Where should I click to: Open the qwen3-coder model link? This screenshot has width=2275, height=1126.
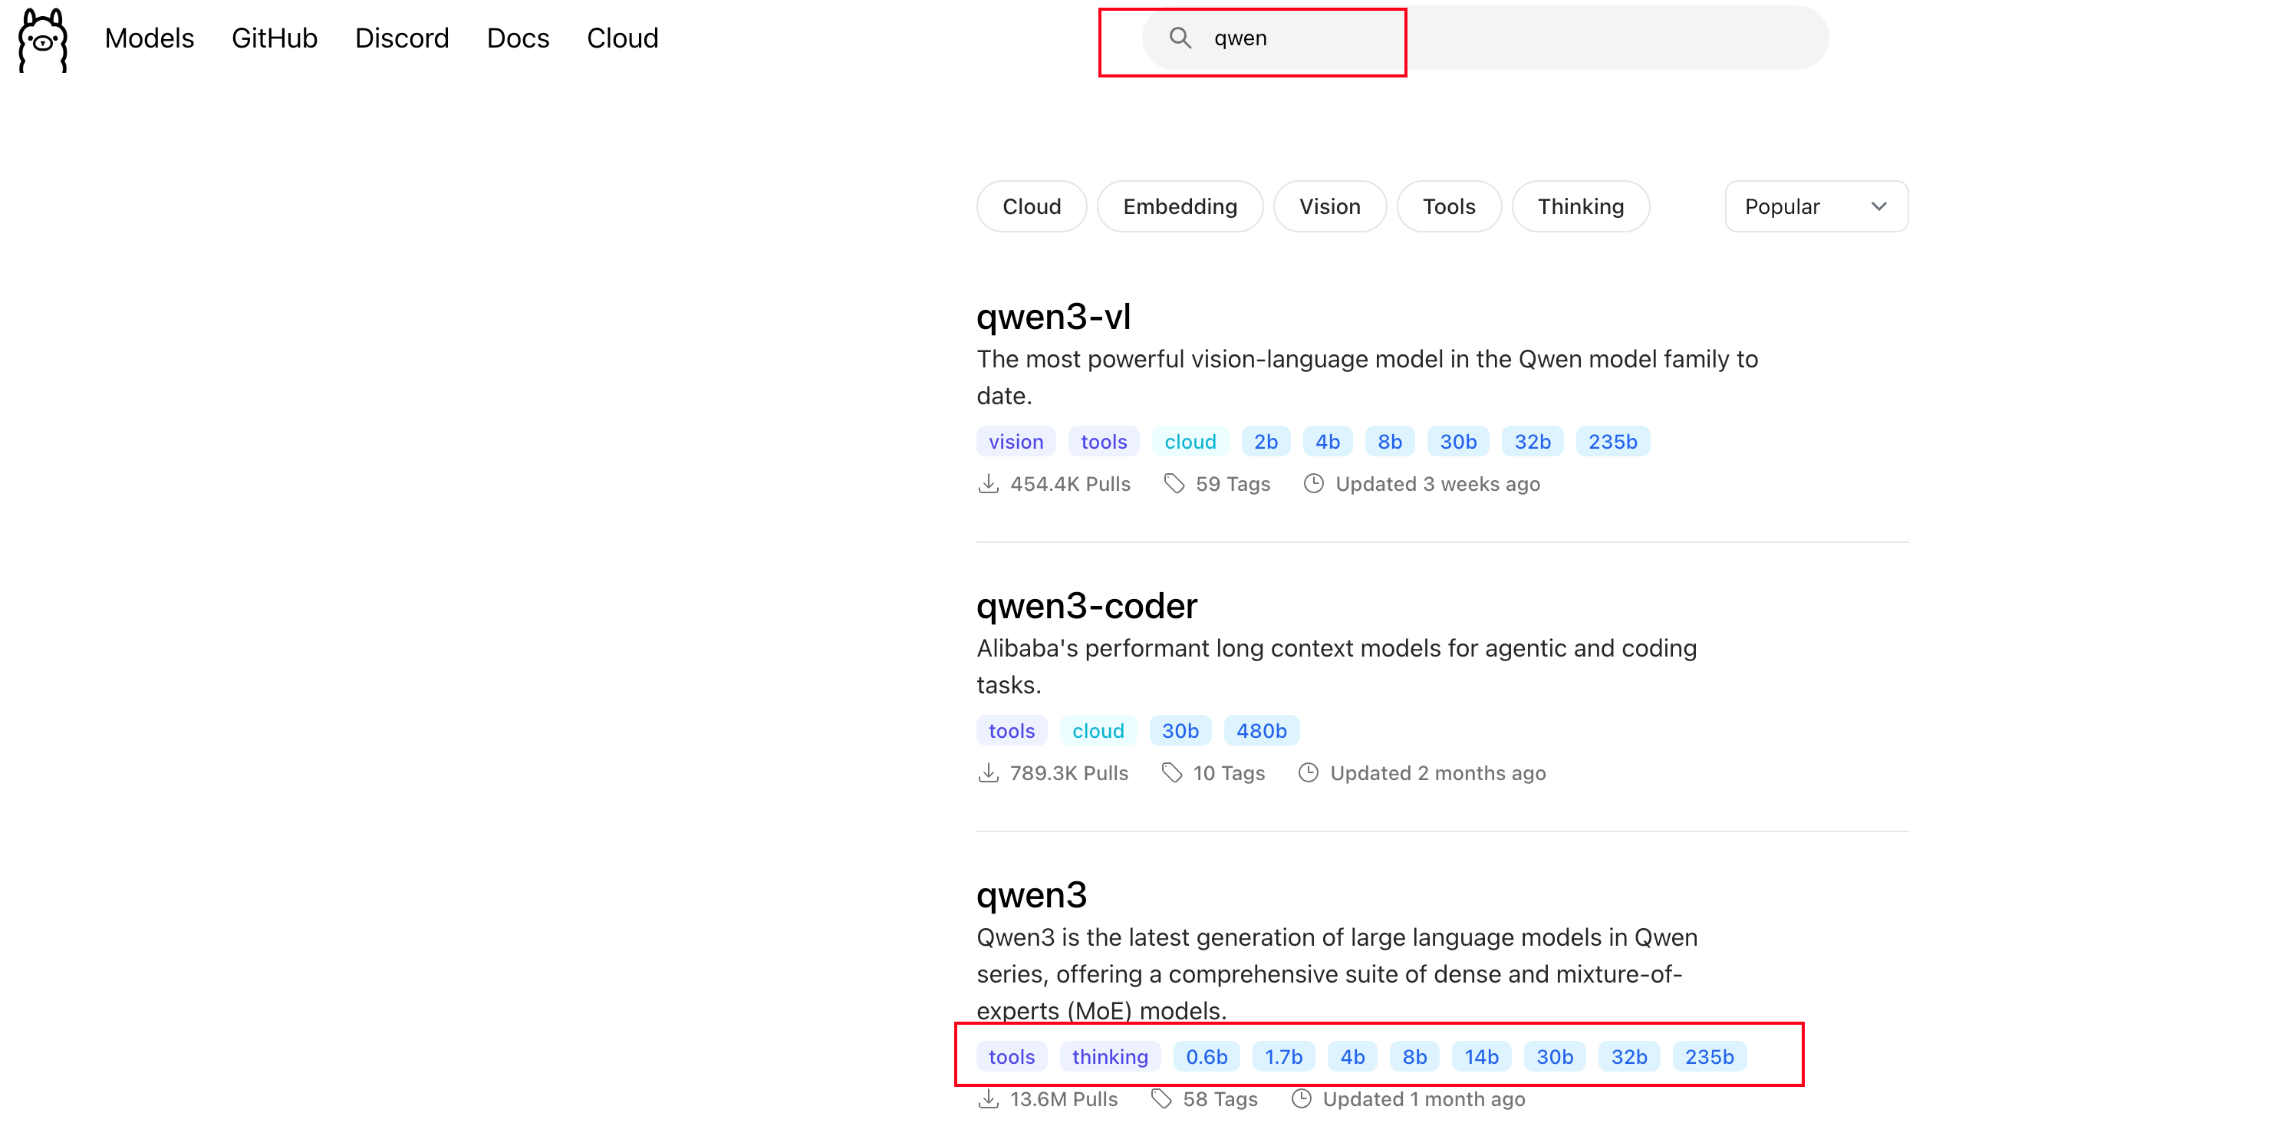coord(1086,606)
